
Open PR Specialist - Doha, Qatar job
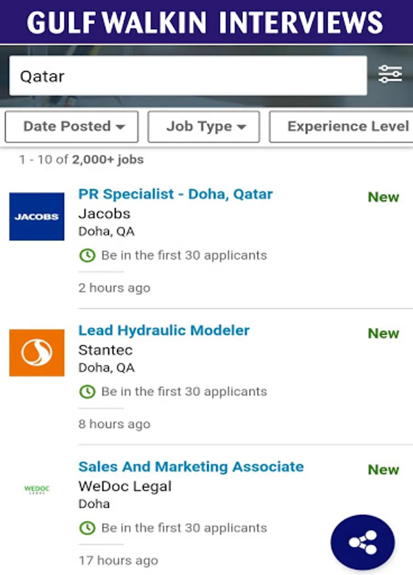coord(175,194)
